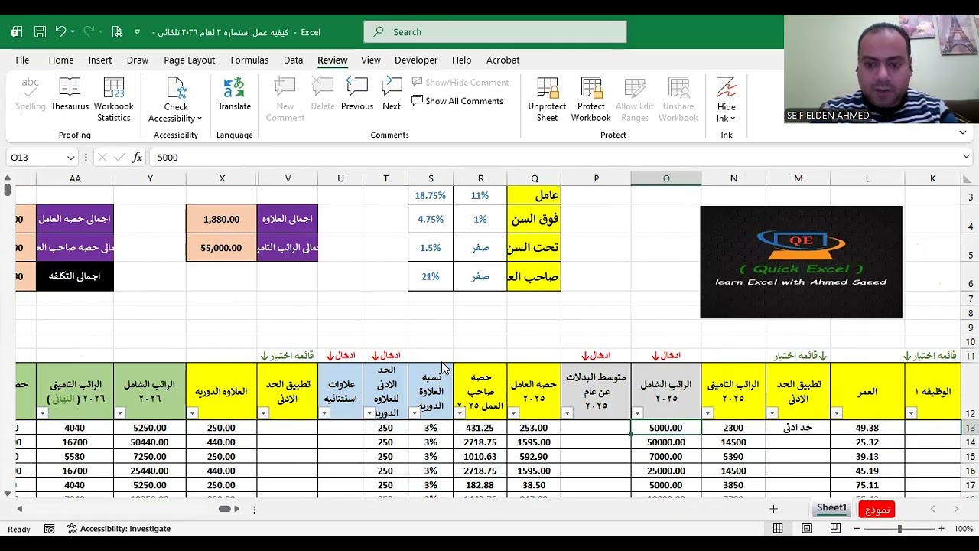Go to the Next comment

coord(392,95)
